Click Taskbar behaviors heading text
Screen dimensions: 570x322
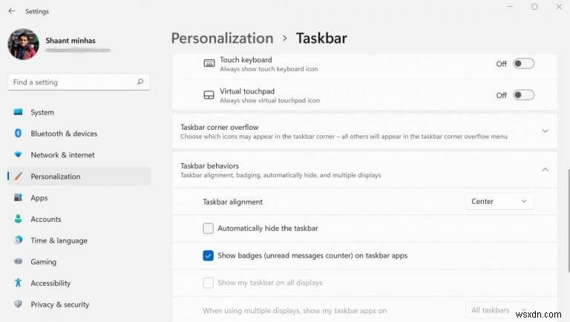coord(210,165)
